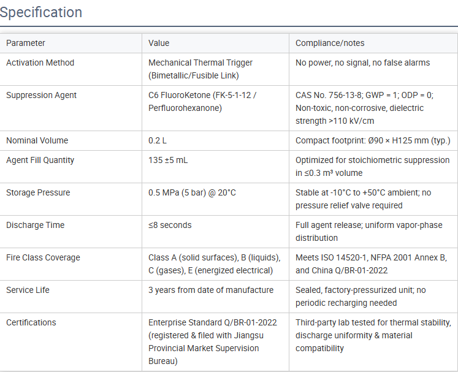Viewport: 458px width, 372px height.
Task: Select the Value column header
Action: [159, 44]
